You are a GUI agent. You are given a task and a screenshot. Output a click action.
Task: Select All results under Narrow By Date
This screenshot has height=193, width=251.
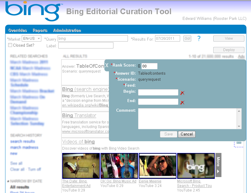(20, 187)
